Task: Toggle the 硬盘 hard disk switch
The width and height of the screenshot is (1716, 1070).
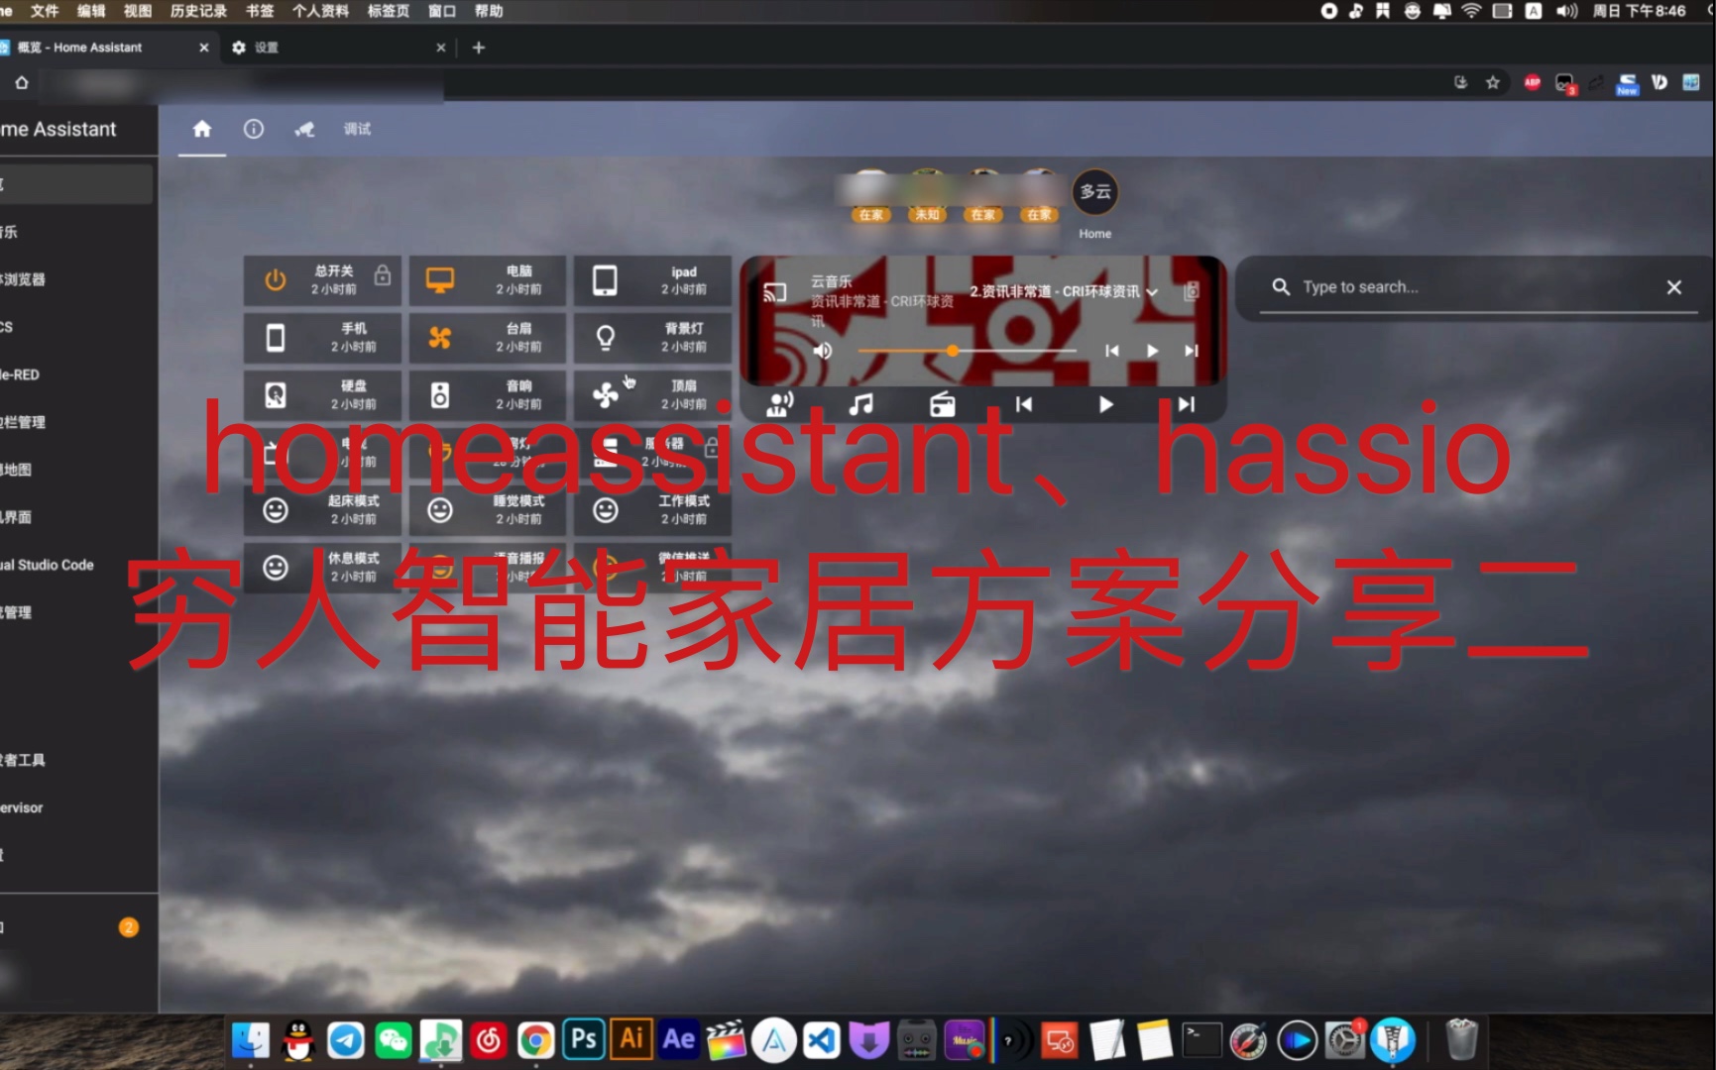Action: coord(322,394)
